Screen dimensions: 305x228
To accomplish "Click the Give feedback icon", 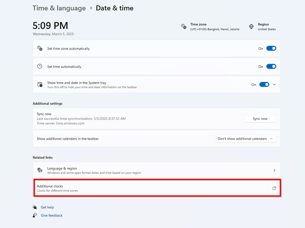I will [x=35, y=215].
